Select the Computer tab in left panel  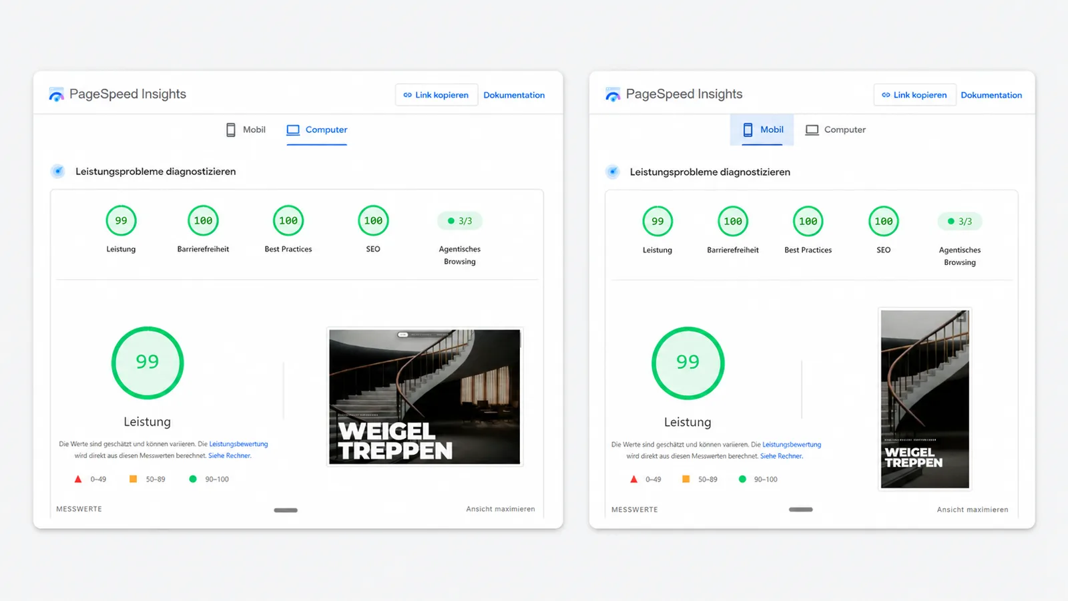(x=317, y=130)
